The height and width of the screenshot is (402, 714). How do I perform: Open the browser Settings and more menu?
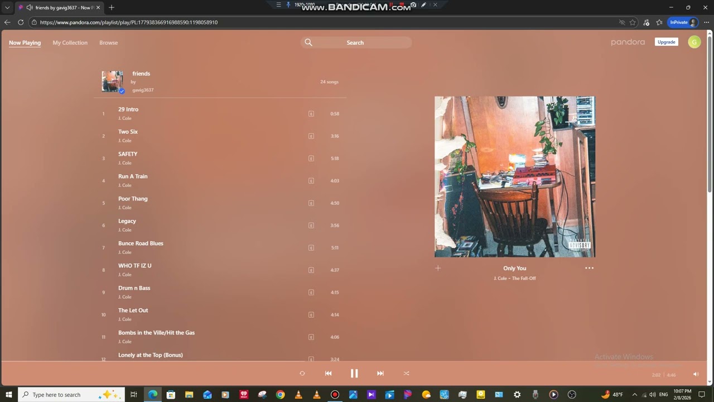click(706, 22)
